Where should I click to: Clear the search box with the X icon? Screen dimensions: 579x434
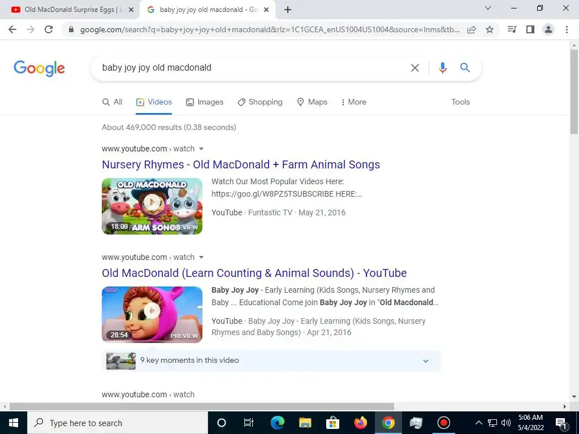(x=415, y=68)
